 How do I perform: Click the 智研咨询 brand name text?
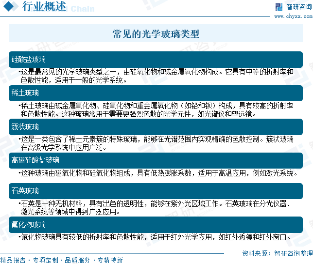299,7
